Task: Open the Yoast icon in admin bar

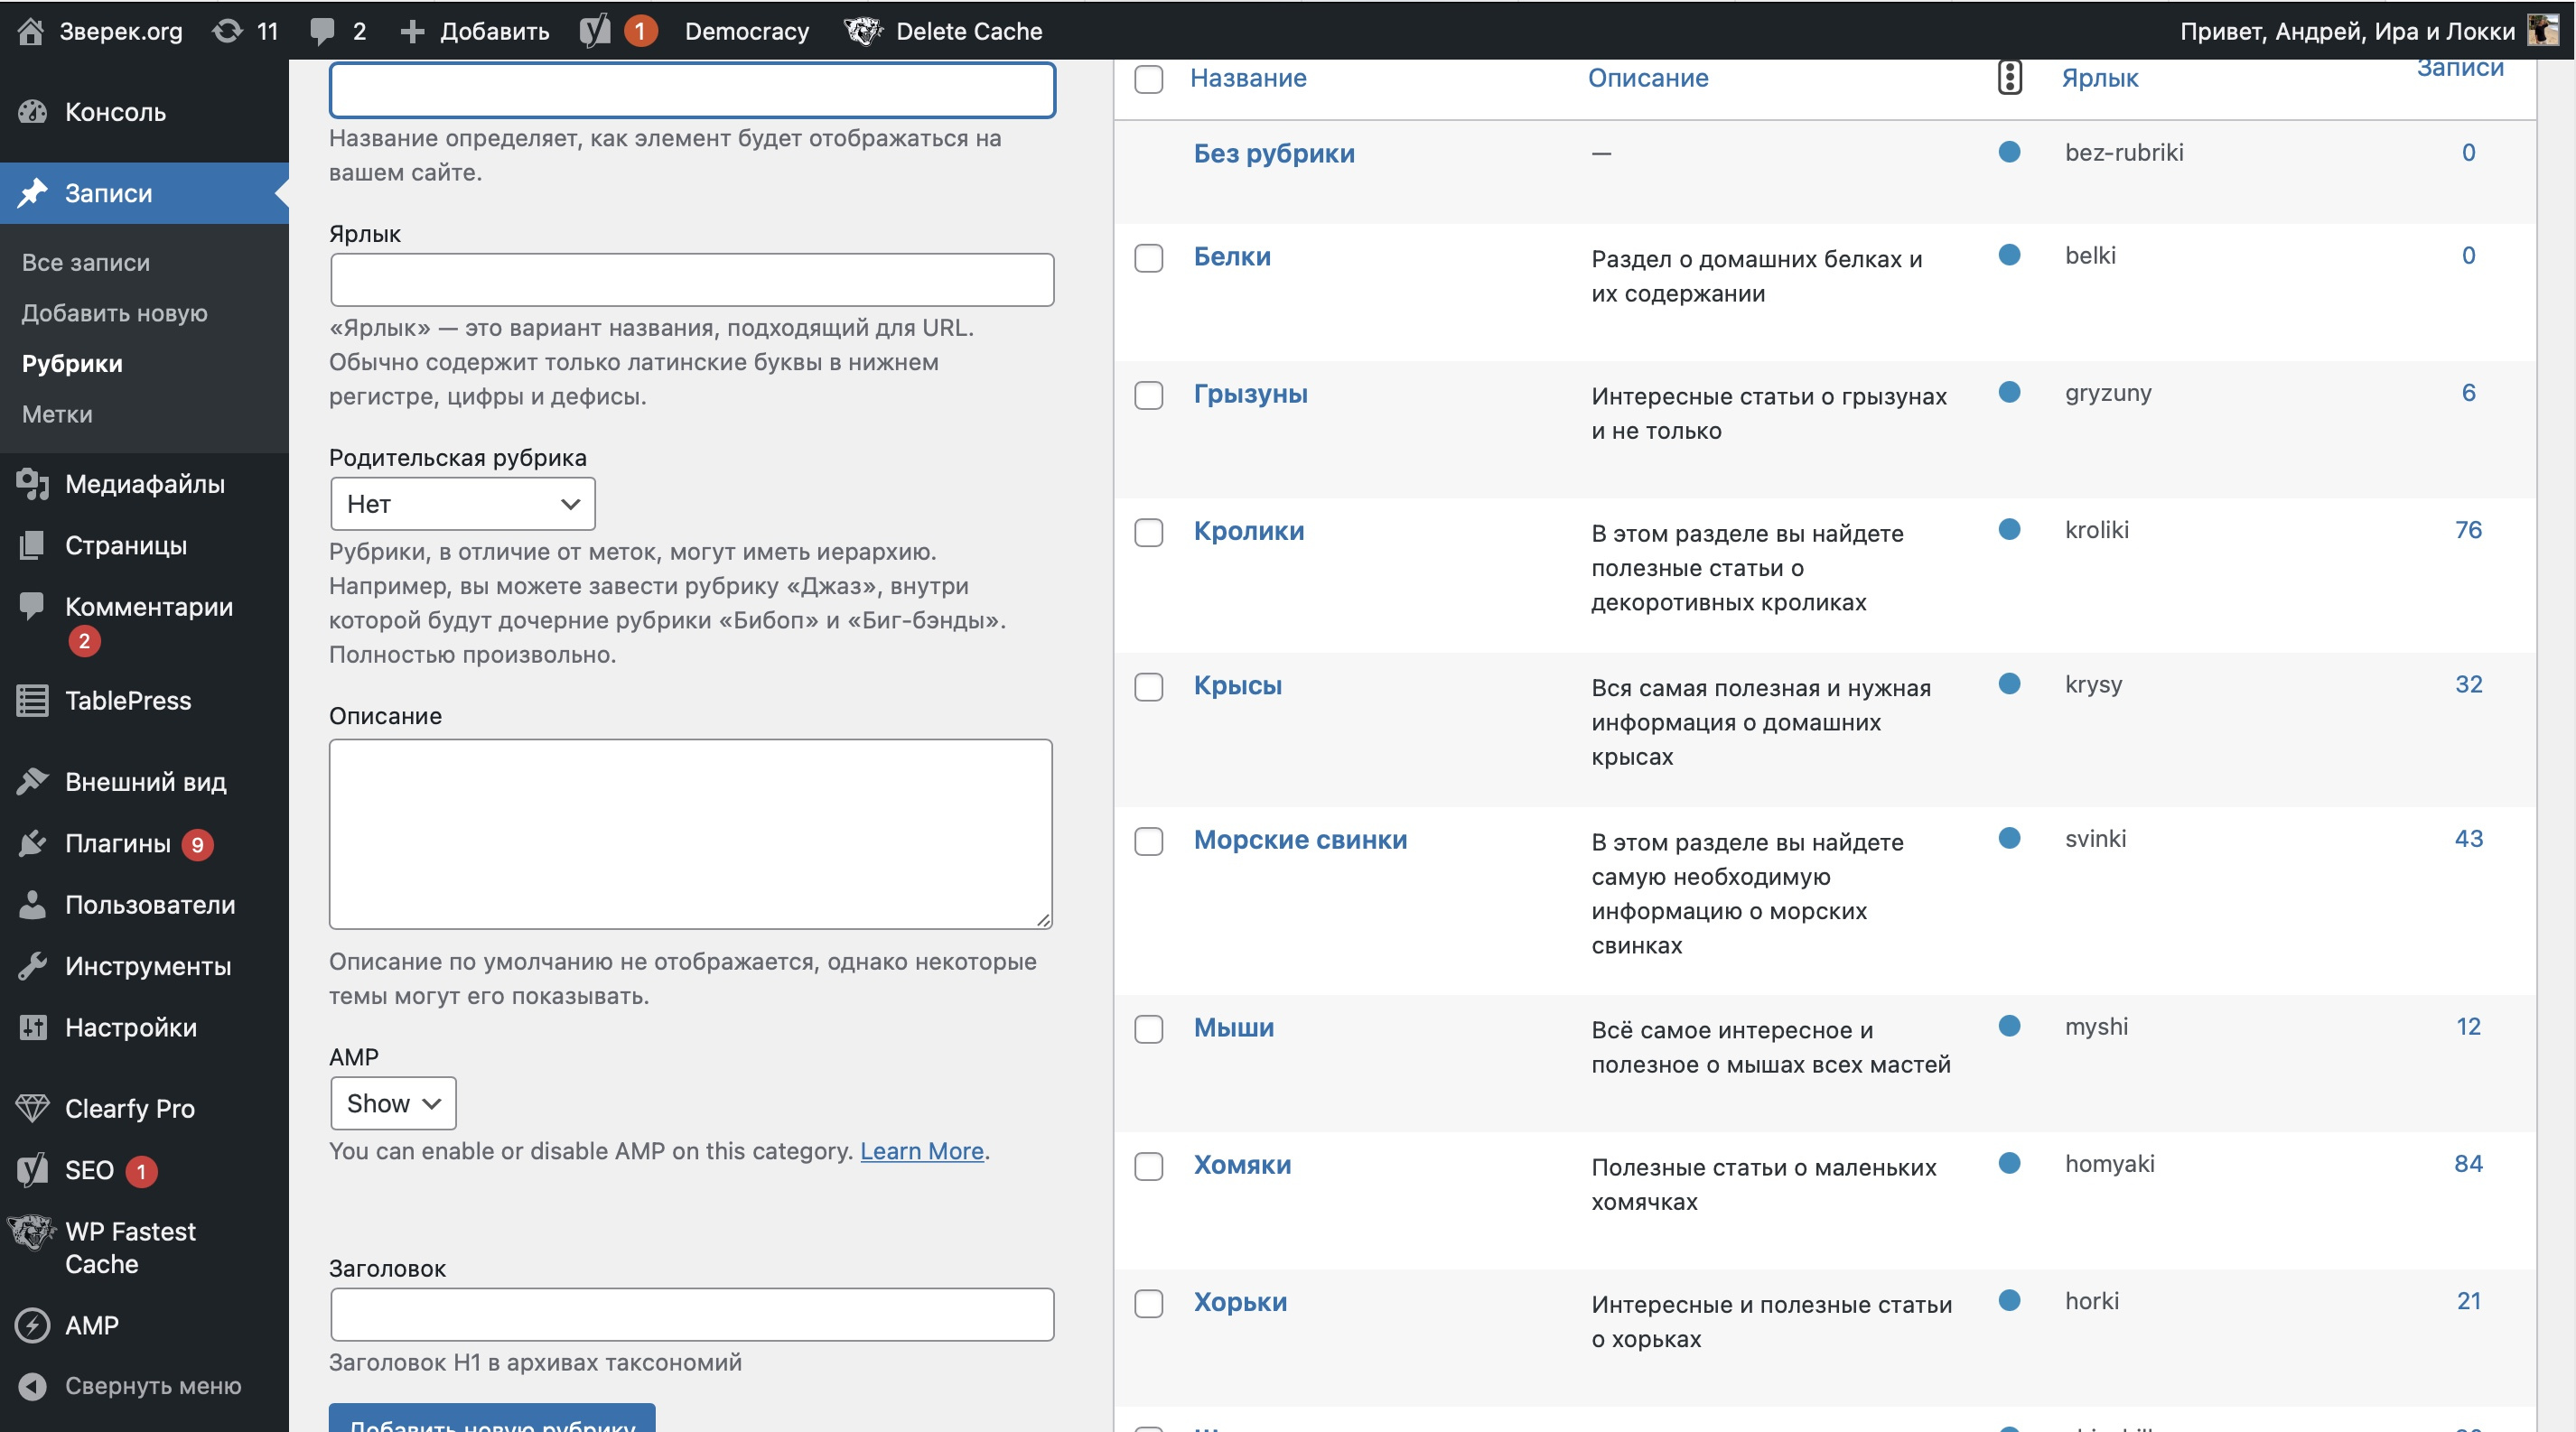Action: 595,31
